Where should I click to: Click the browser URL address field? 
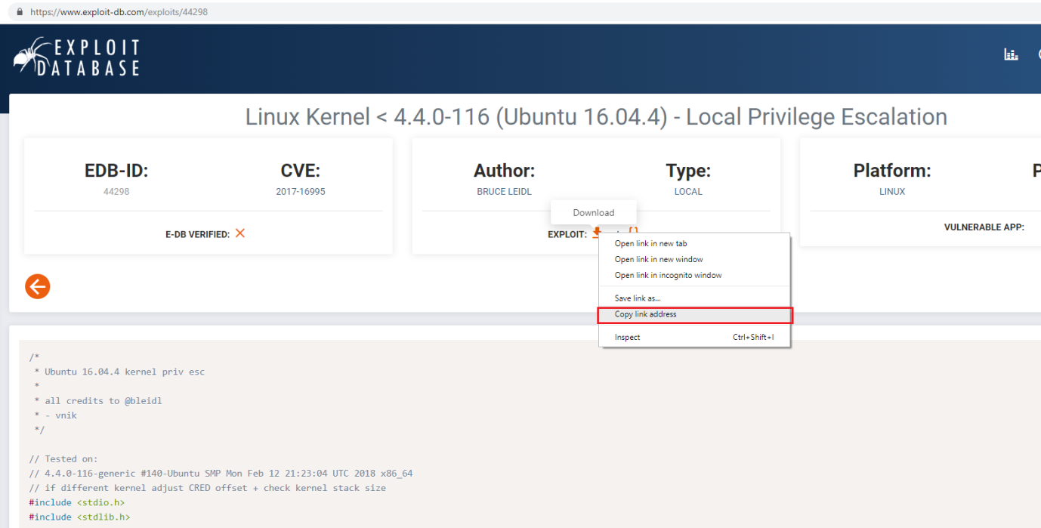point(302,12)
